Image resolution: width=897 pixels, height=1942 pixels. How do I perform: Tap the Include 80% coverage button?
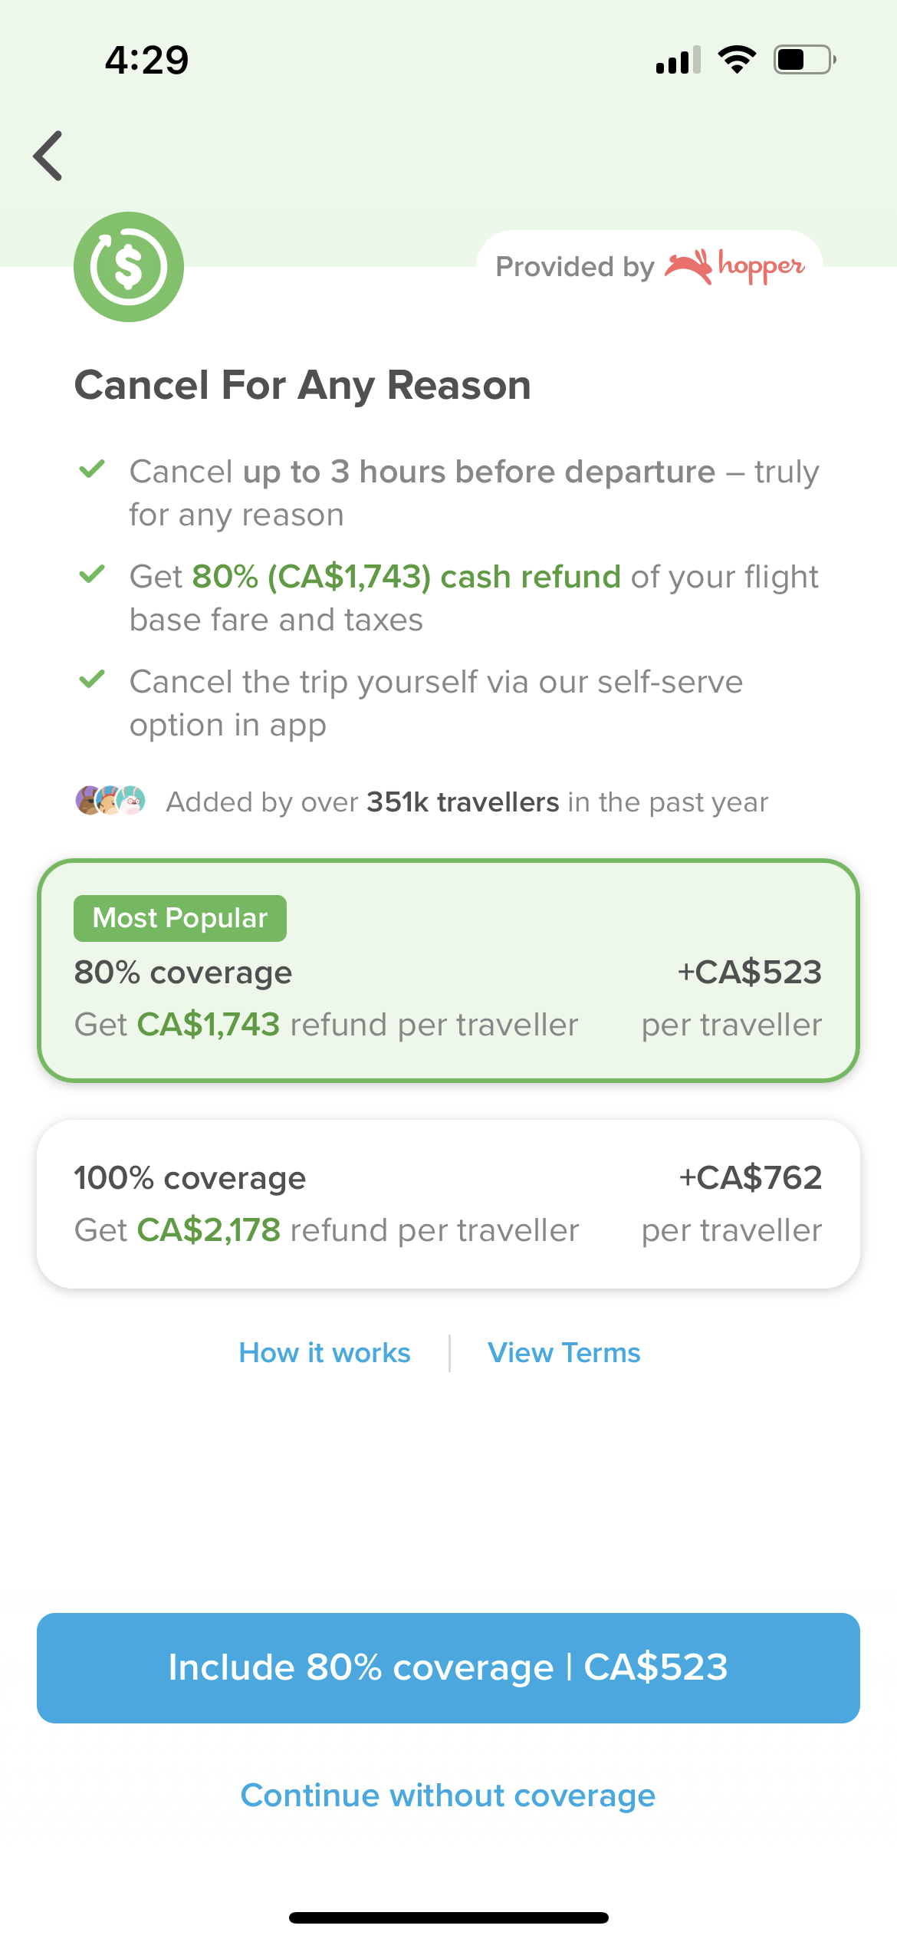coord(449,1667)
